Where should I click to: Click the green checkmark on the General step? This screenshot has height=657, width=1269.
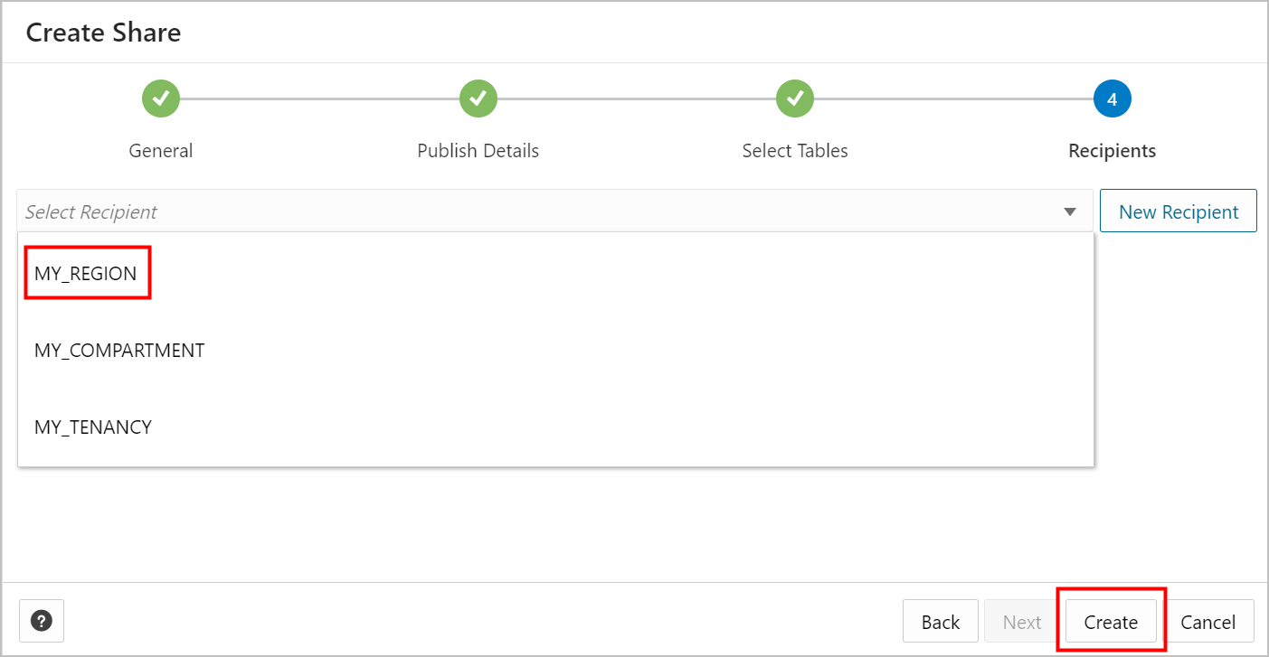click(160, 99)
